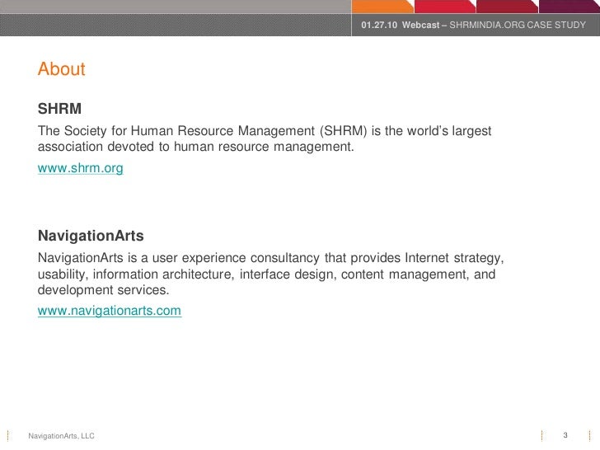The image size is (600, 450).
Task: Open the www.shrm.org link
Action: point(81,168)
